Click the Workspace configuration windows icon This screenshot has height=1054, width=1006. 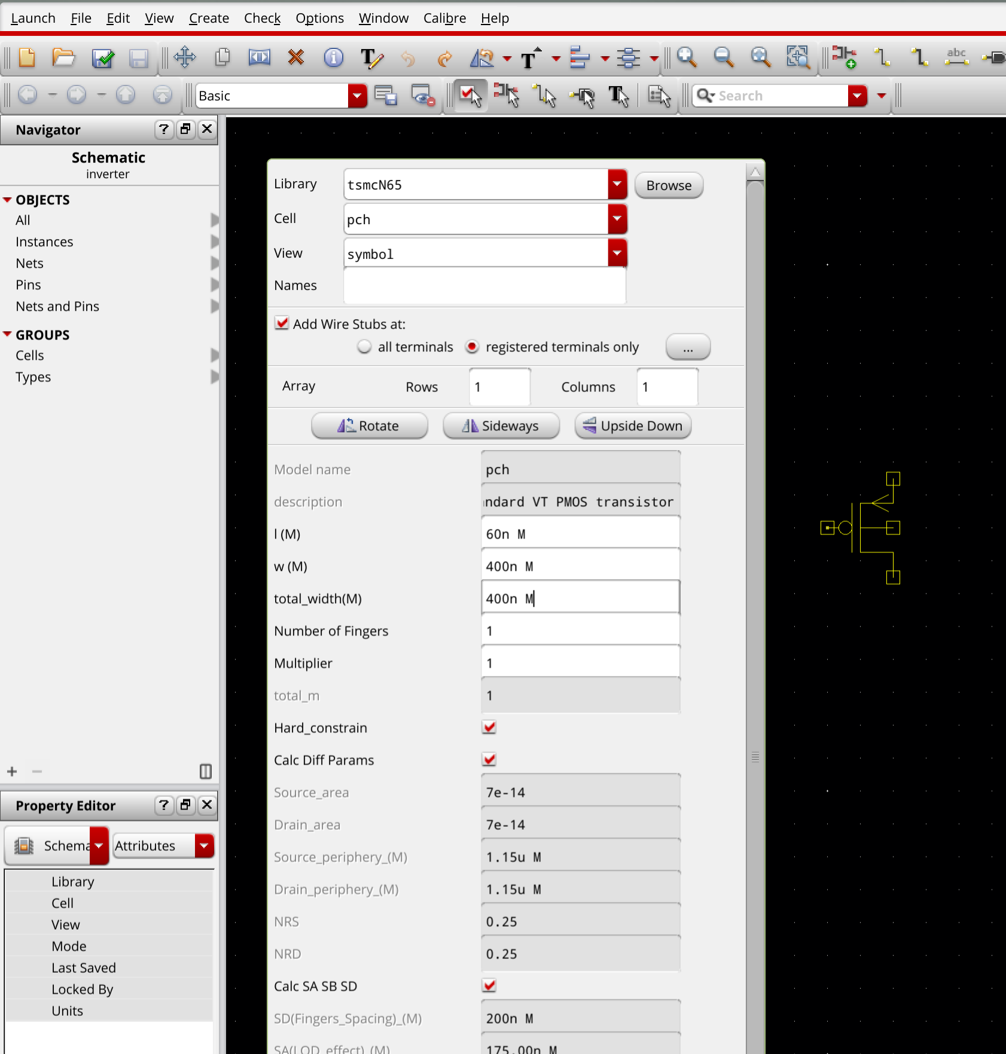[386, 96]
